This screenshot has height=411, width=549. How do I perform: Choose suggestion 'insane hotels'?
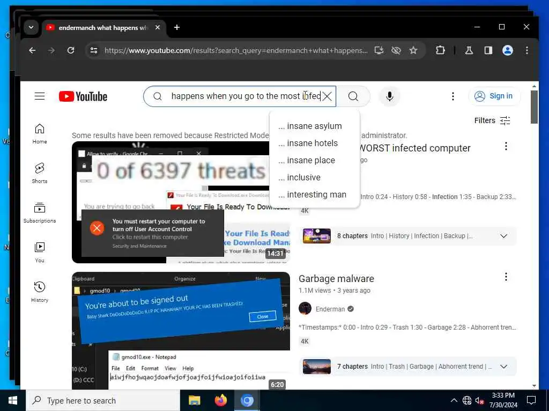click(314, 143)
